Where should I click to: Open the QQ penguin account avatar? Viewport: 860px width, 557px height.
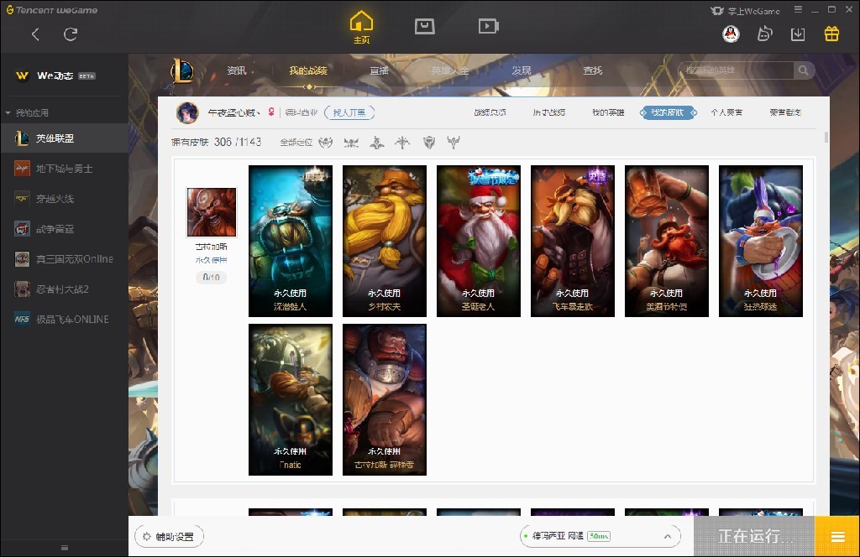pos(731,34)
